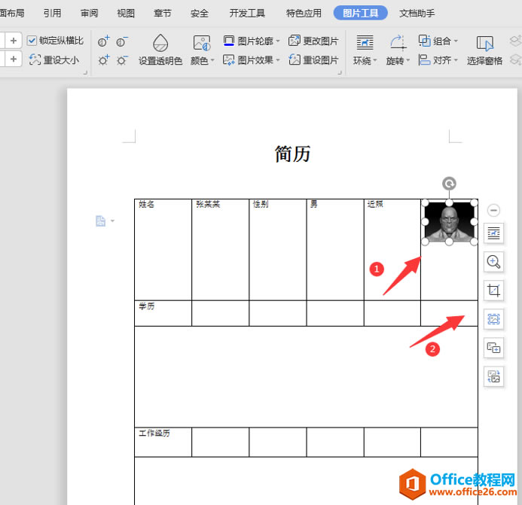Image resolution: width=522 pixels, height=505 pixels.
Task: Click the picture's bottom-right resize handle
Action: [x=474, y=242]
